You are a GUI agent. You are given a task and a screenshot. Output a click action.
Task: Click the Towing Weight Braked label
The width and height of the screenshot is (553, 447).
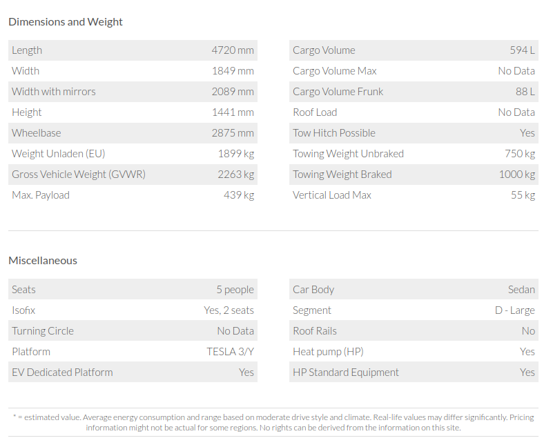(x=342, y=175)
